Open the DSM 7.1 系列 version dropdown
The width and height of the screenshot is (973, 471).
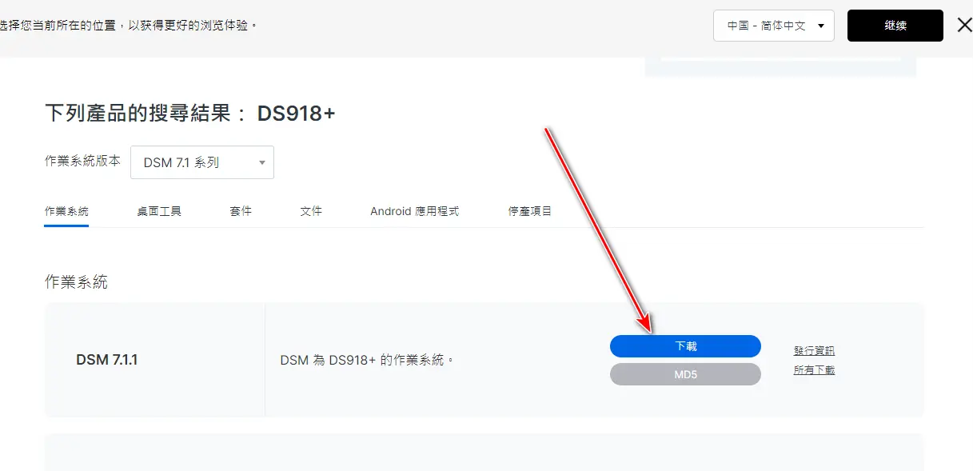[202, 162]
